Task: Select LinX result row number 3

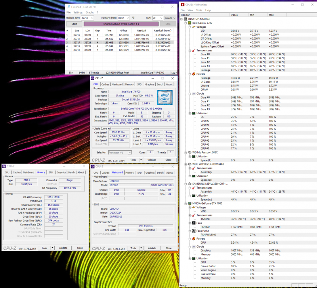Action: click(x=120, y=43)
